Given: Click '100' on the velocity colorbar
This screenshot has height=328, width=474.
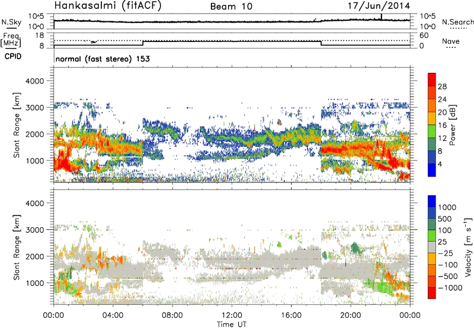Looking at the screenshot, I should point(445,230).
